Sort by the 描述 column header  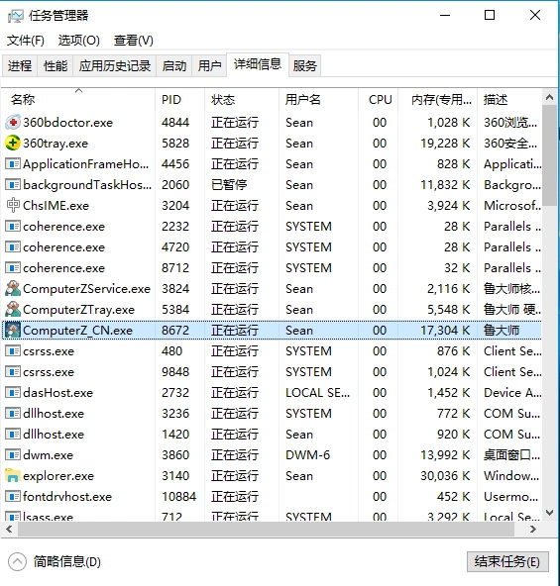pyautogui.click(x=509, y=100)
